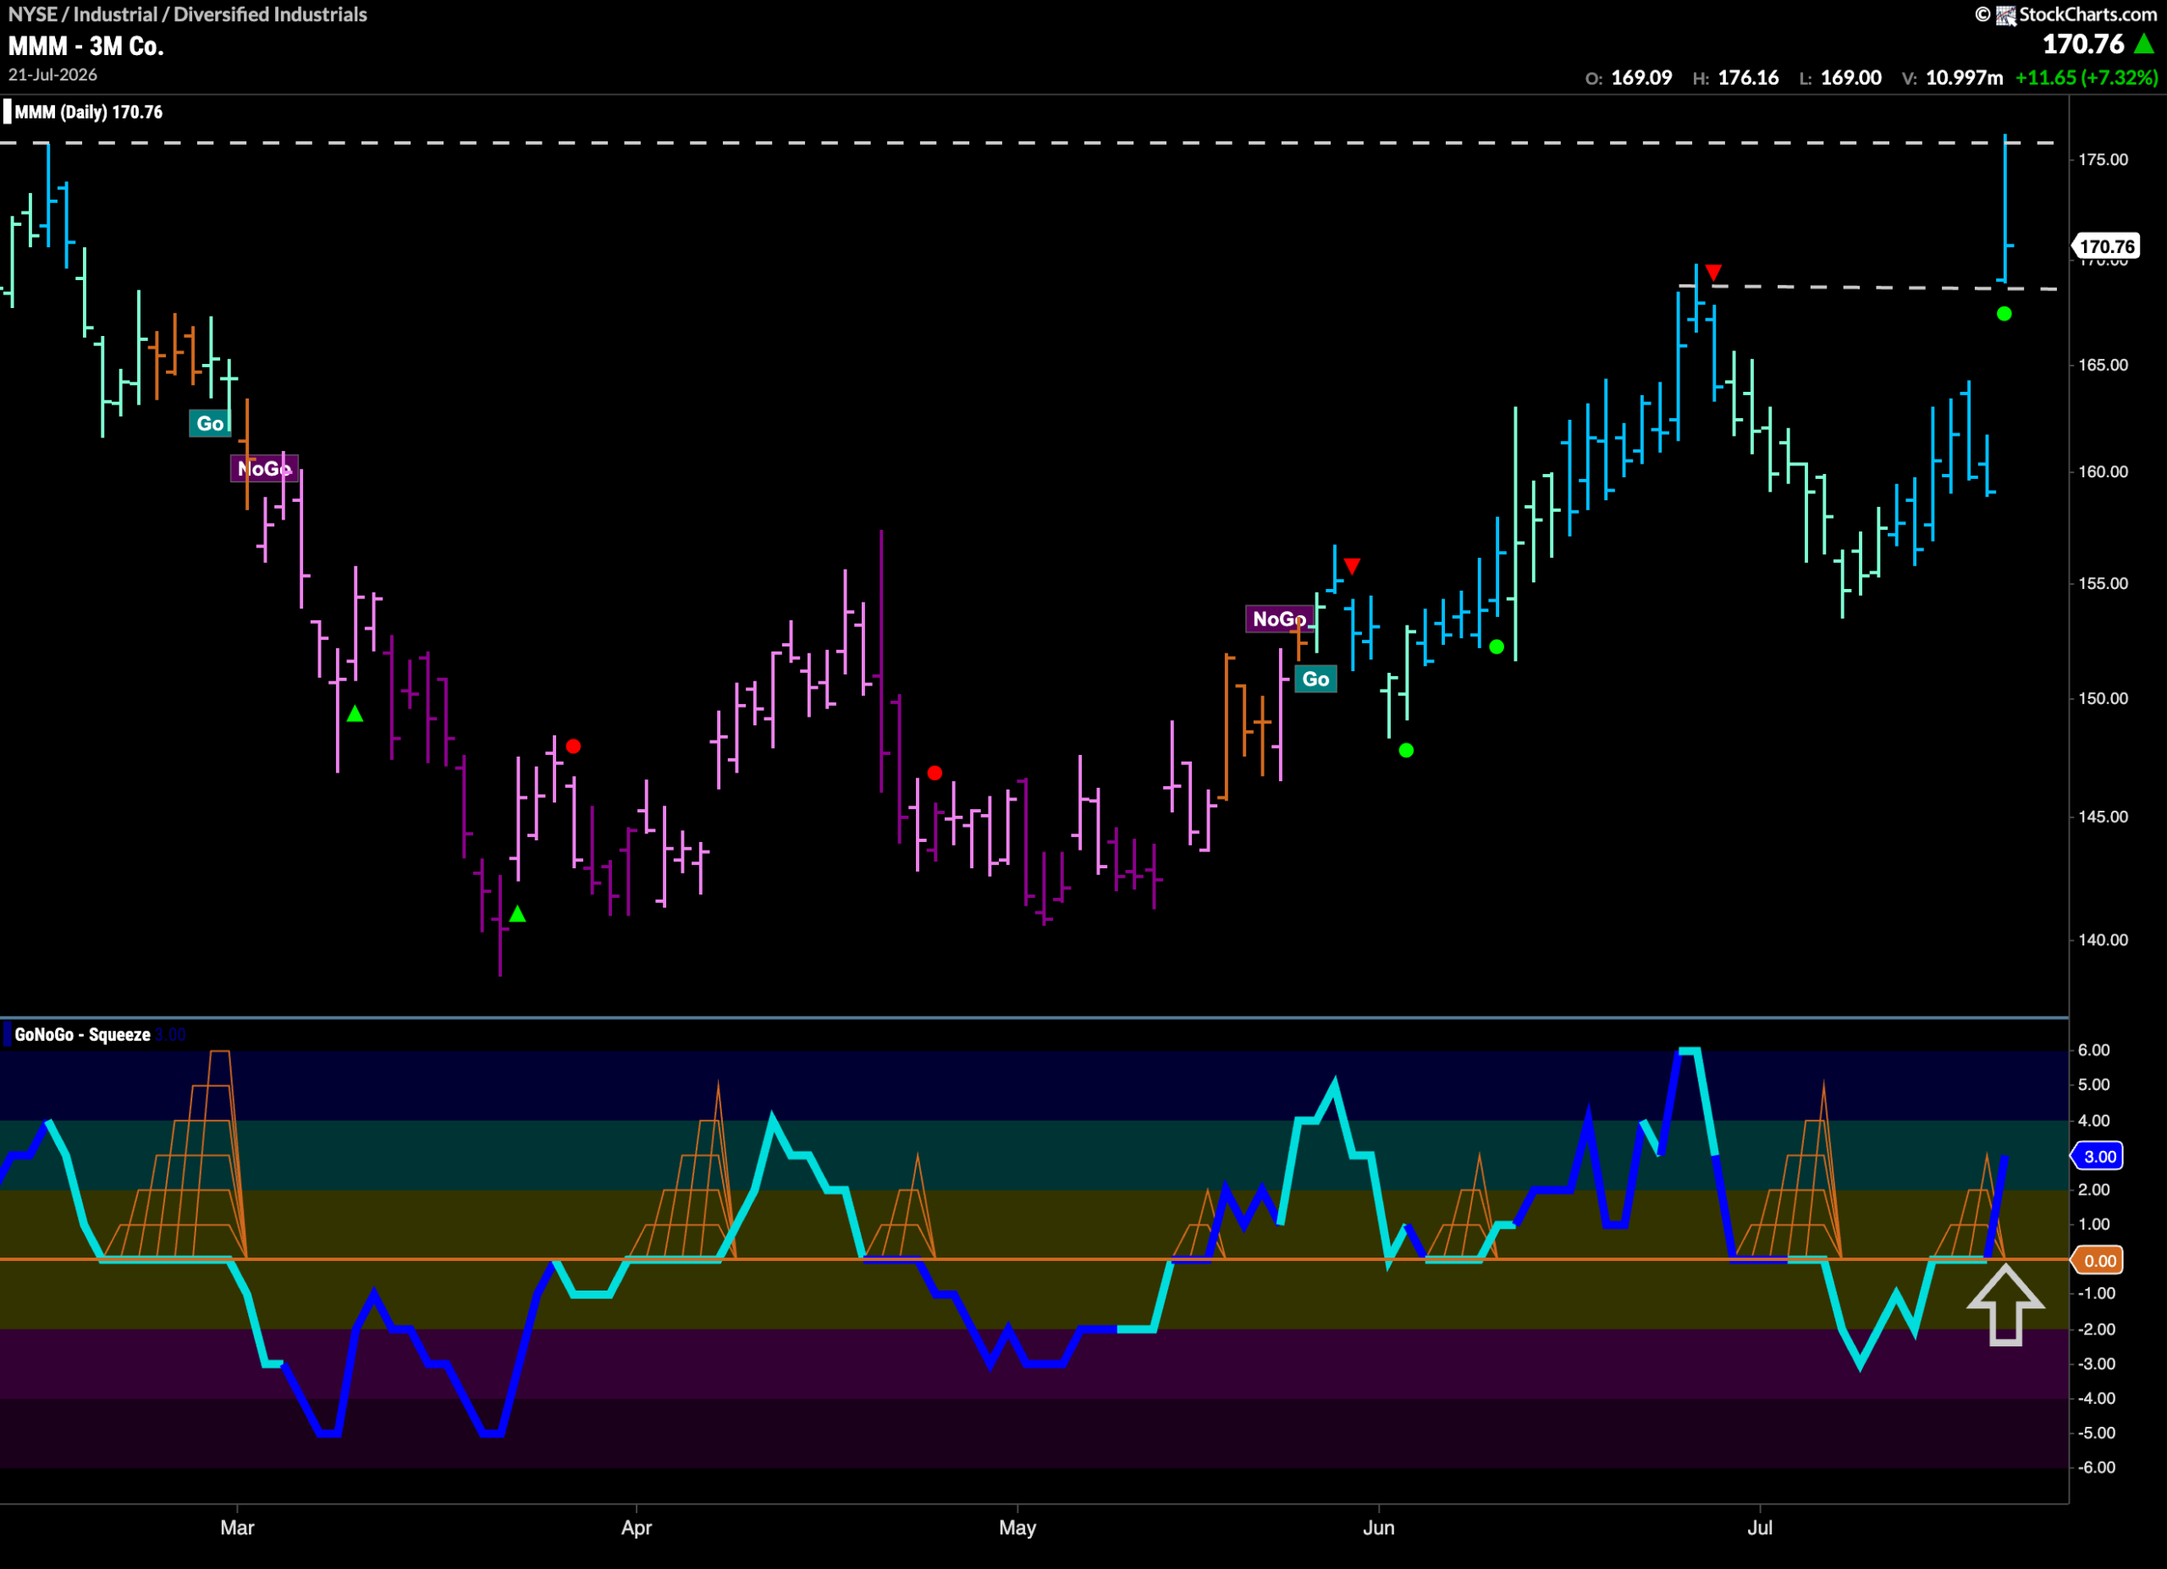
Task: Click the high value 176.16
Action: point(1749,79)
